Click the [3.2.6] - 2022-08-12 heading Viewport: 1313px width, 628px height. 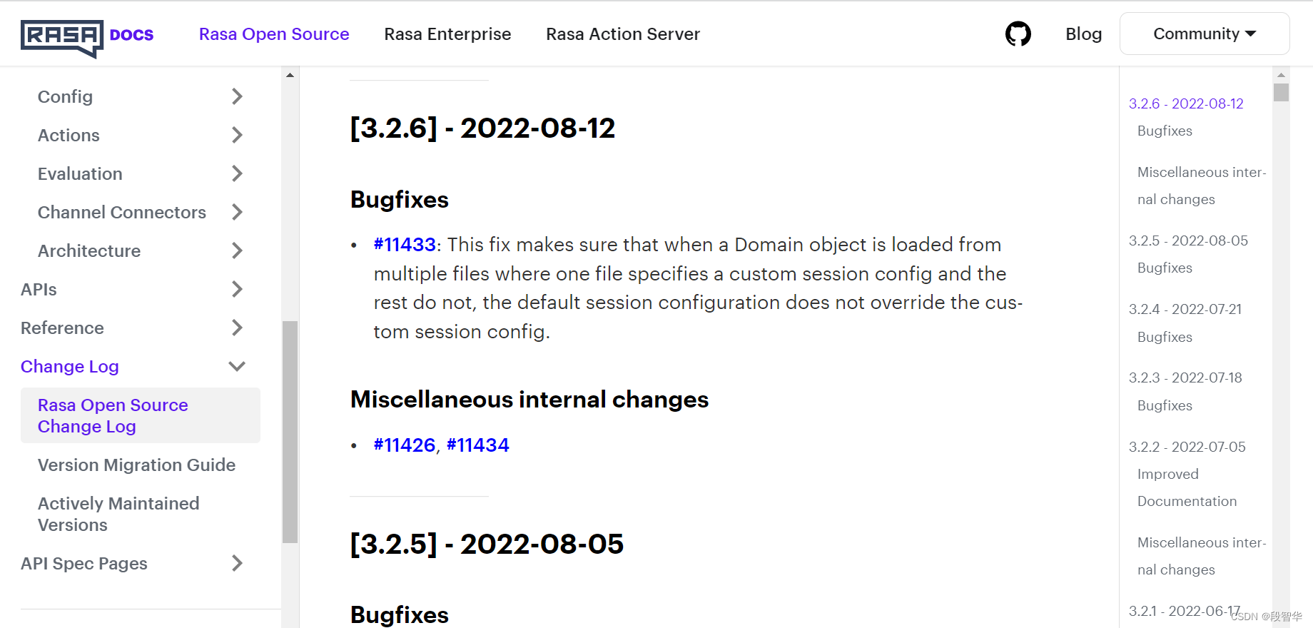(482, 128)
